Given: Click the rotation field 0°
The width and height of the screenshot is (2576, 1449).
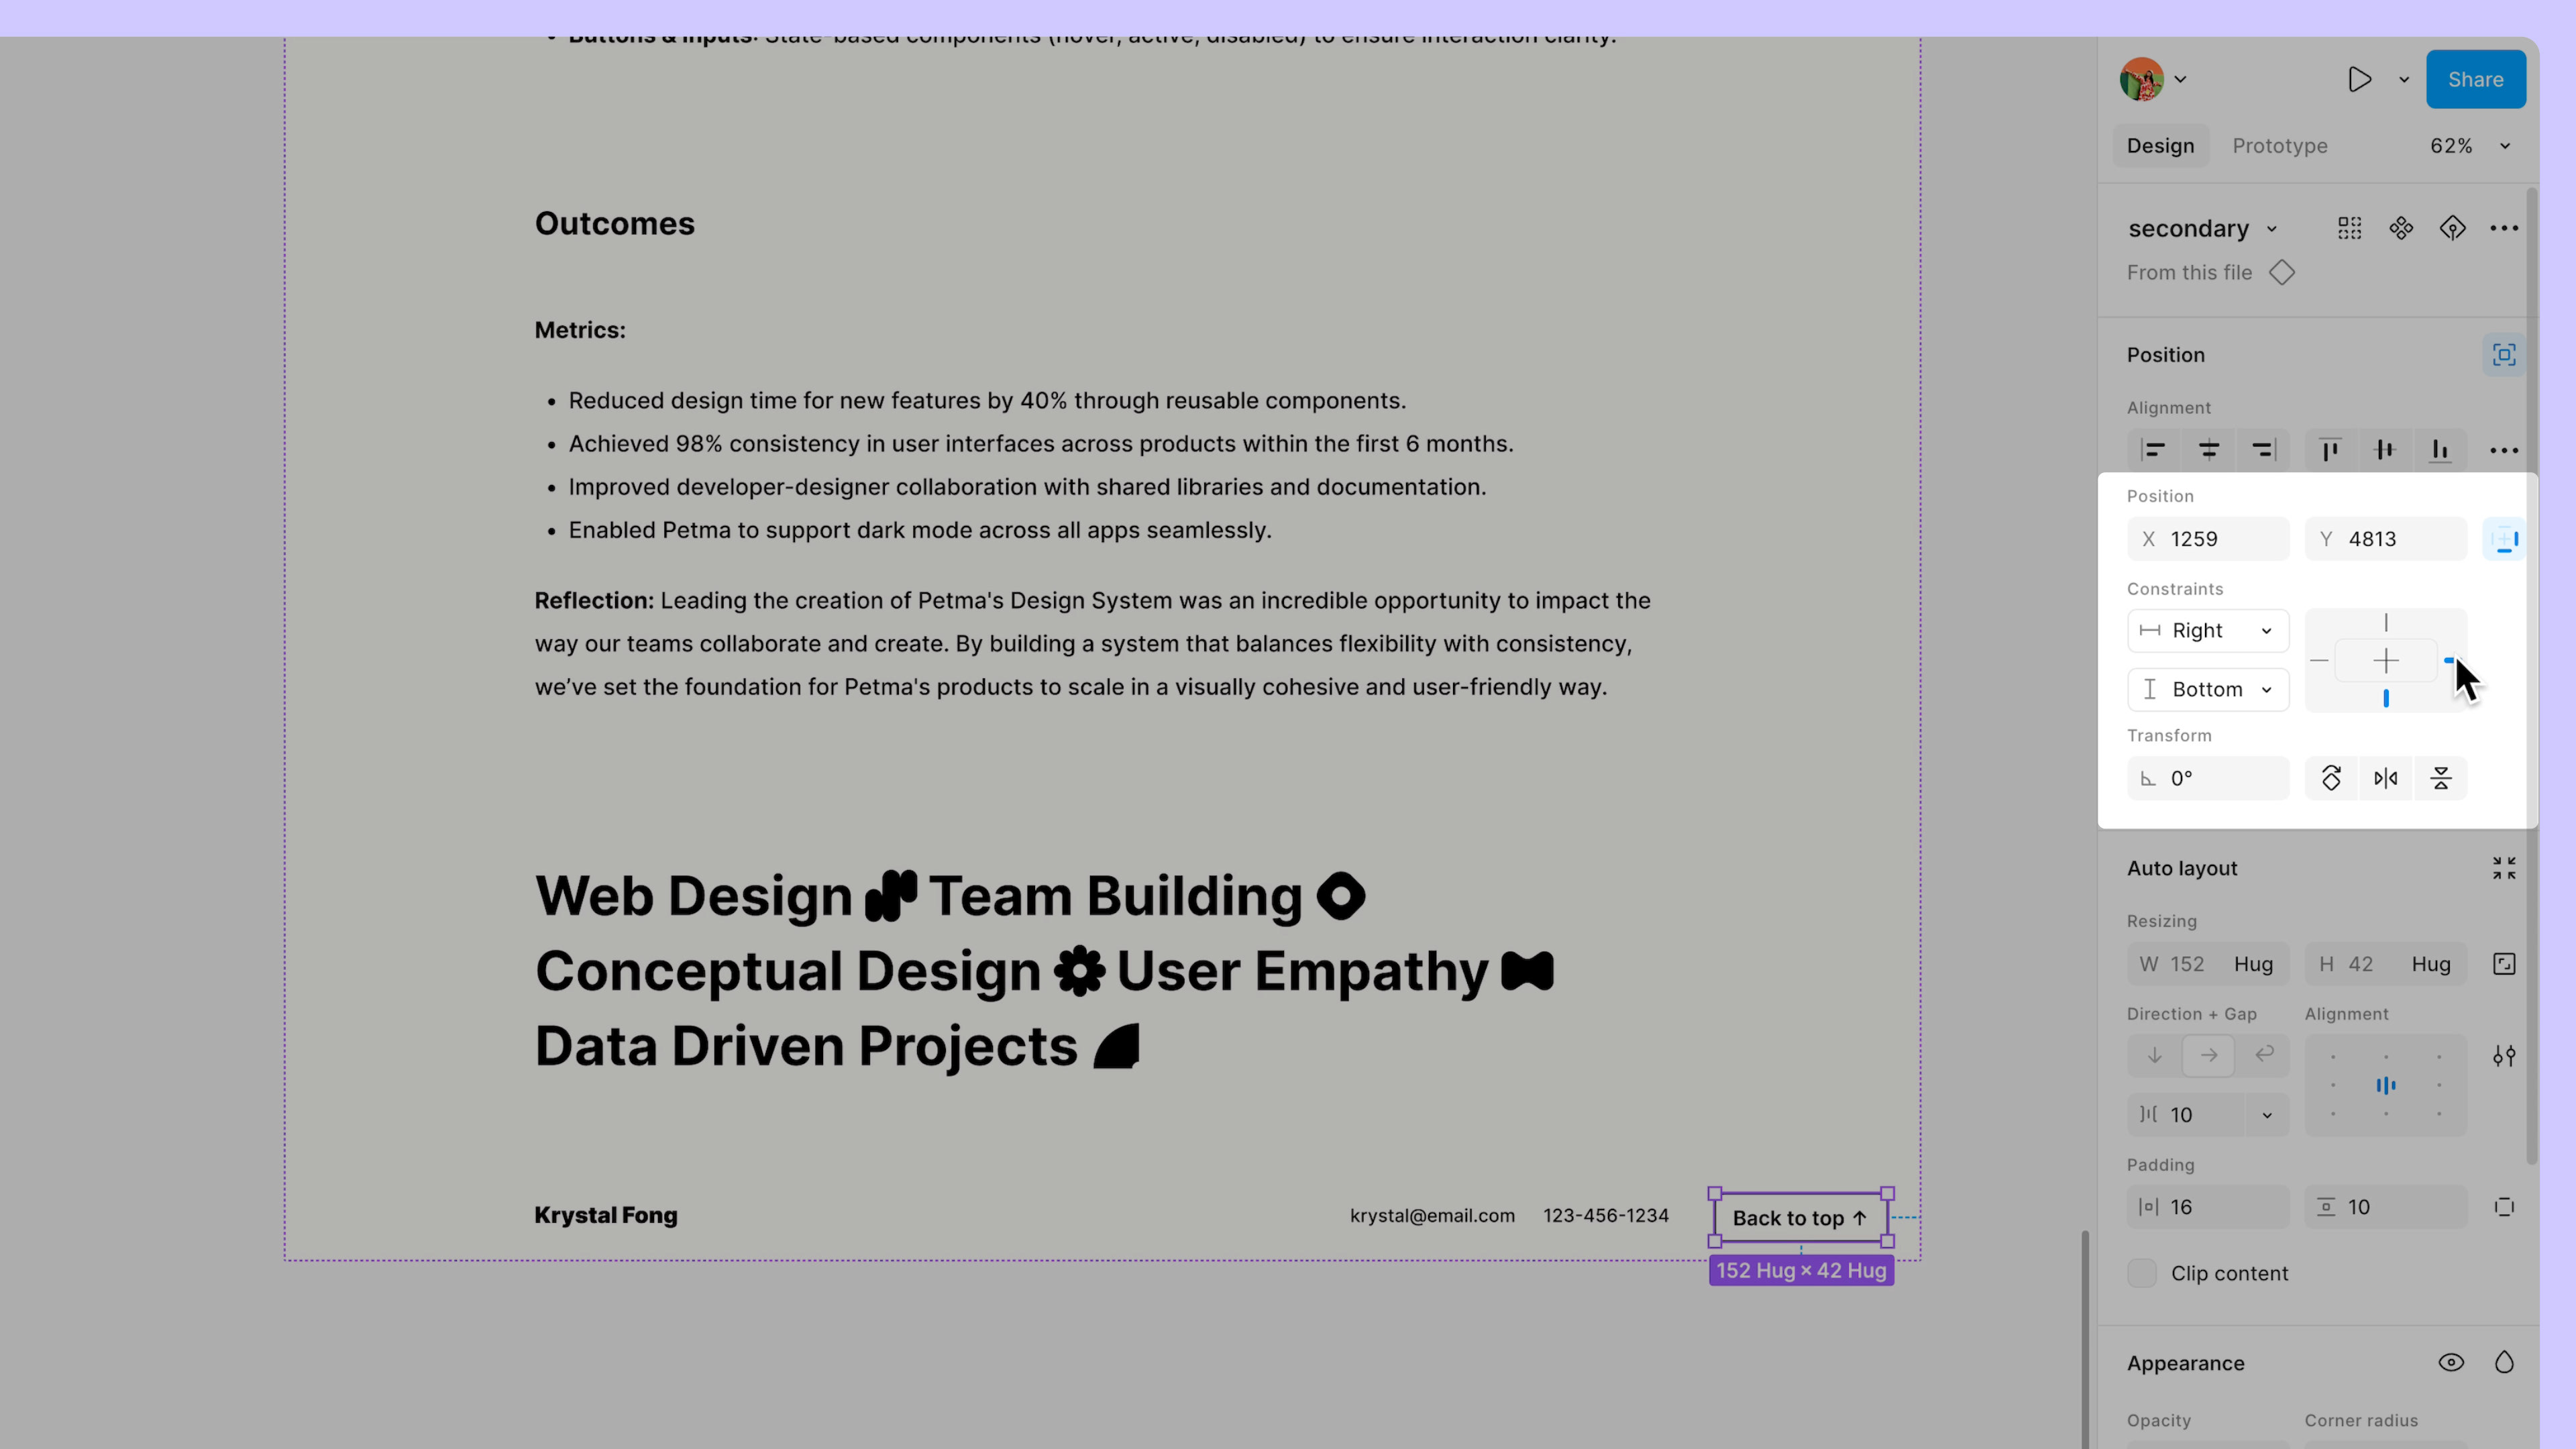Looking at the screenshot, I should tap(2207, 778).
